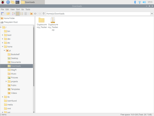
Task: Open the path bar history dropdown
Action: pyautogui.click(x=152, y=14)
